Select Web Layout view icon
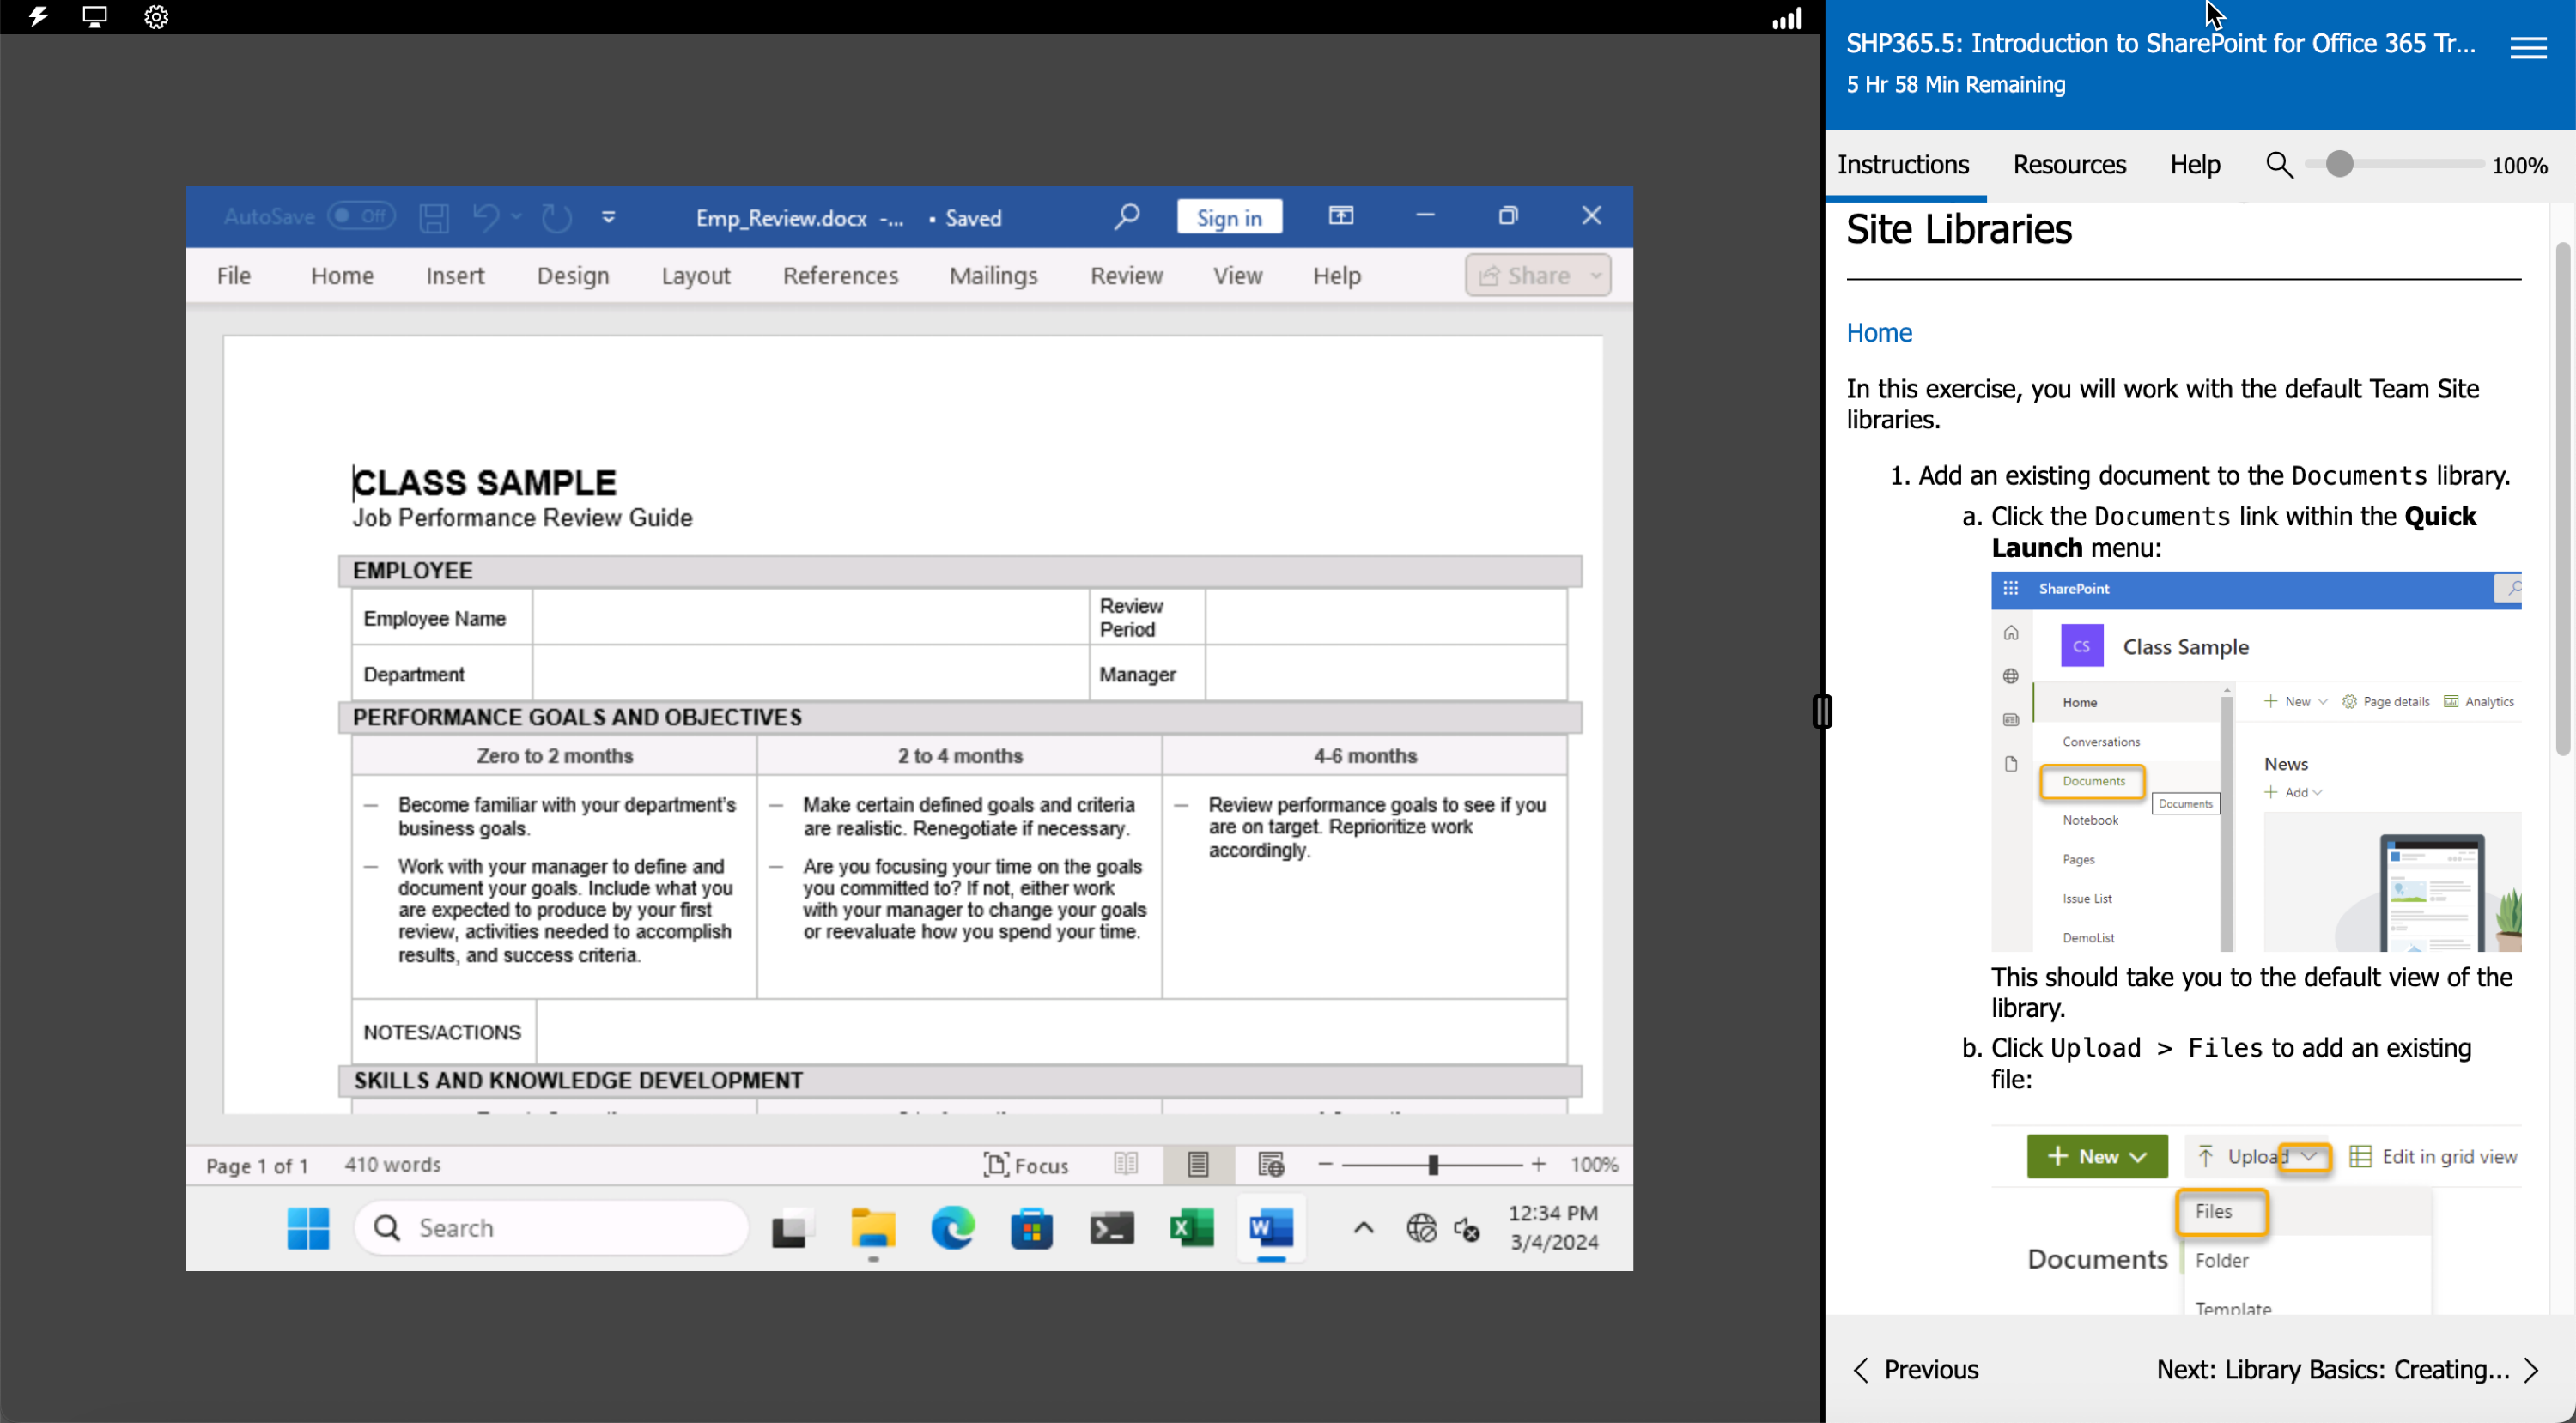The image size is (2576, 1423). point(1270,1164)
